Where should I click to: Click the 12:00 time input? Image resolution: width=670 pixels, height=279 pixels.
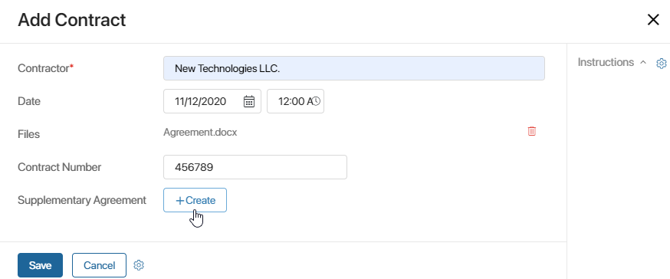tap(295, 101)
